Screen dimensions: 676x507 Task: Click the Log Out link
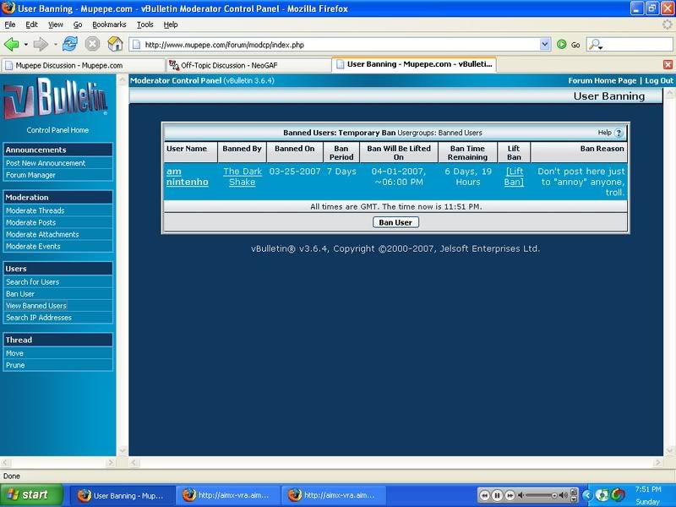659,80
